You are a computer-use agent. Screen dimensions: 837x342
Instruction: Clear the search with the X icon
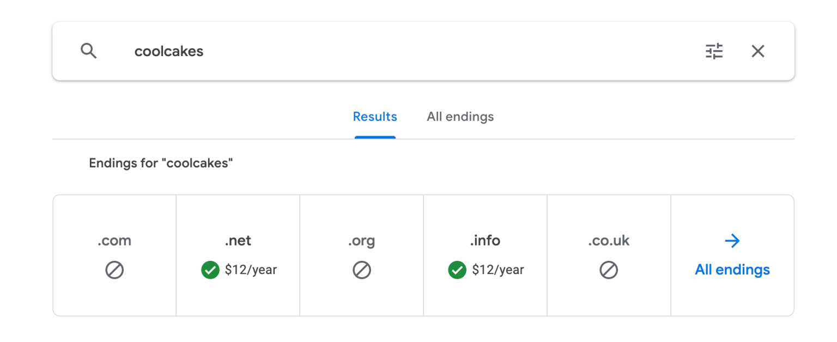tap(758, 51)
